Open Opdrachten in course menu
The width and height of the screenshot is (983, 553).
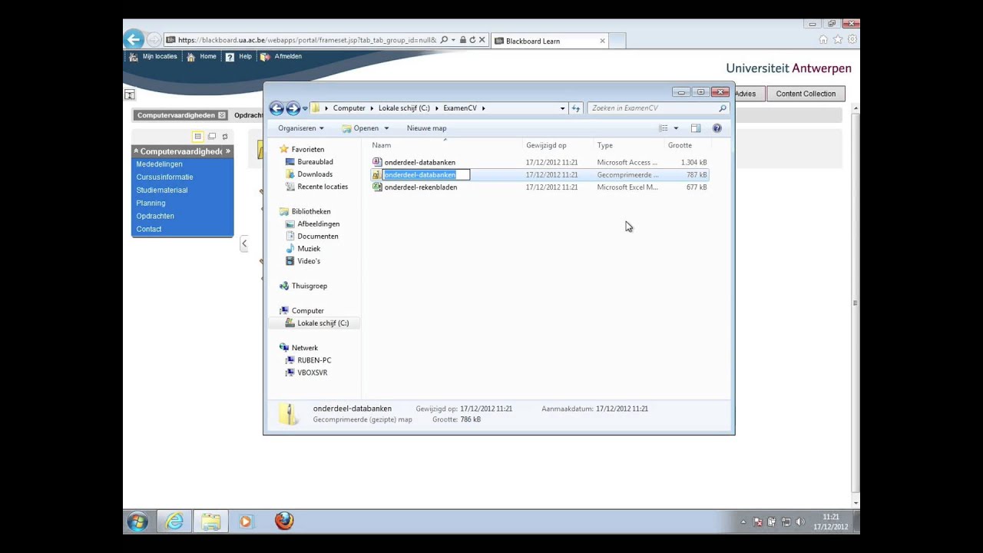coord(155,216)
